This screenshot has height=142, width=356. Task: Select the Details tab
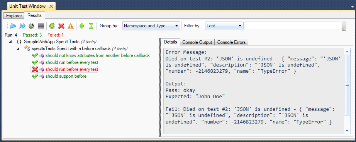[171, 42]
